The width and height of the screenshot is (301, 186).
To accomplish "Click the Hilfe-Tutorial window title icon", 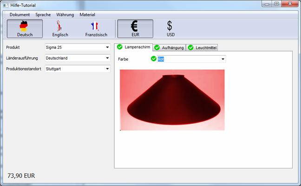I will coord(6,5).
